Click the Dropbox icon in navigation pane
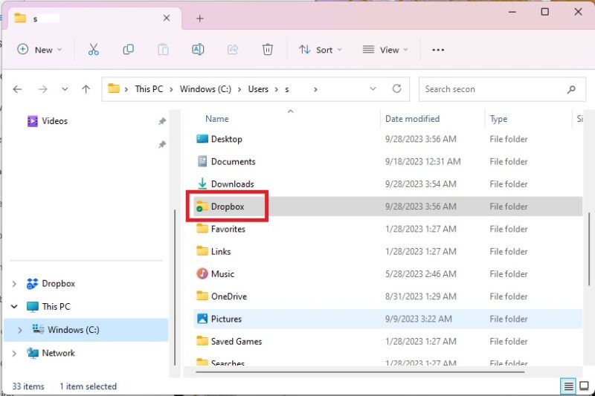The height and width of the screenshot is (396, 595). click(x=33, y=284)
